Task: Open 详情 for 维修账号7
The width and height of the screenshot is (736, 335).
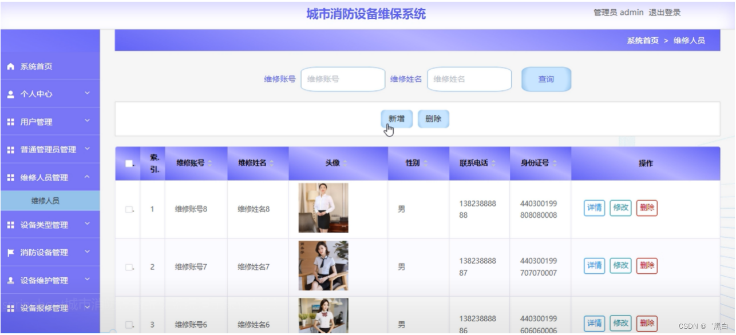Action: (x=594, y=266)
